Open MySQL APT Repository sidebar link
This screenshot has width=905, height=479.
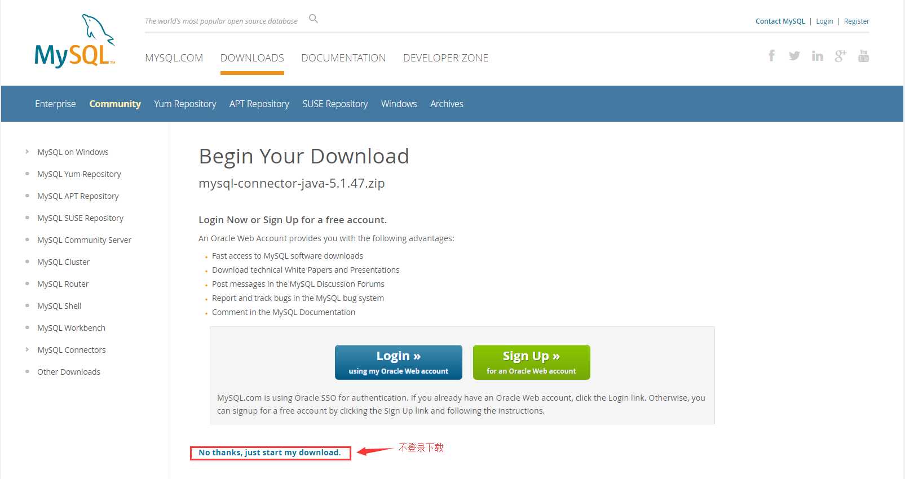(78, 196)
